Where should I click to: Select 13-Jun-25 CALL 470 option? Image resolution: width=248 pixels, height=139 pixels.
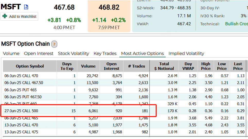tap(21, 125)
